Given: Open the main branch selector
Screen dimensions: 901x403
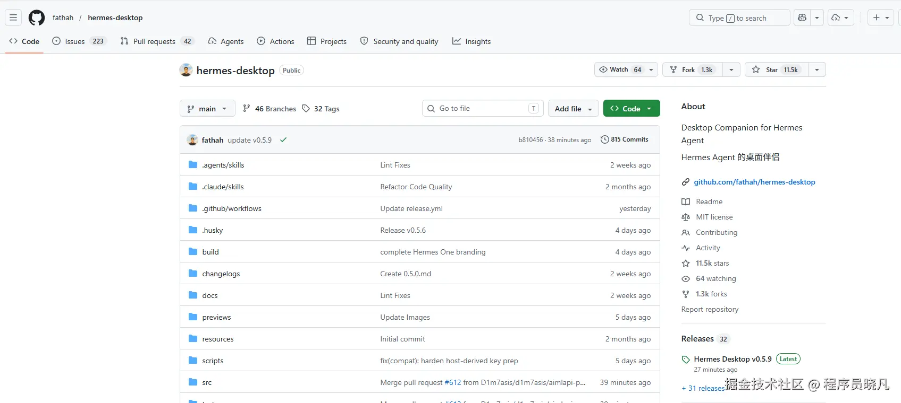Looking at the screenshot, I should click(207, 108).
